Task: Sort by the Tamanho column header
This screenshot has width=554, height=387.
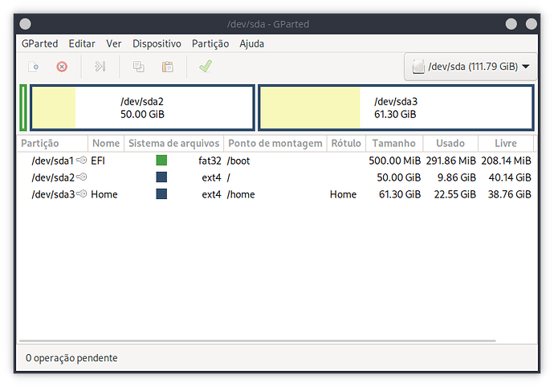Action: [394, 143]
